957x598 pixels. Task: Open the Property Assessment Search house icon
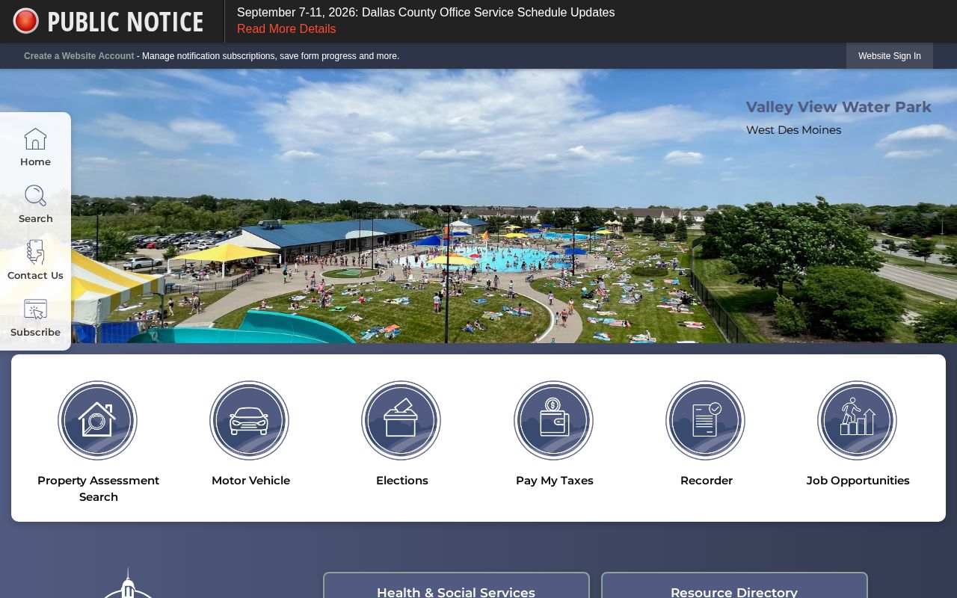coord(98,420)
